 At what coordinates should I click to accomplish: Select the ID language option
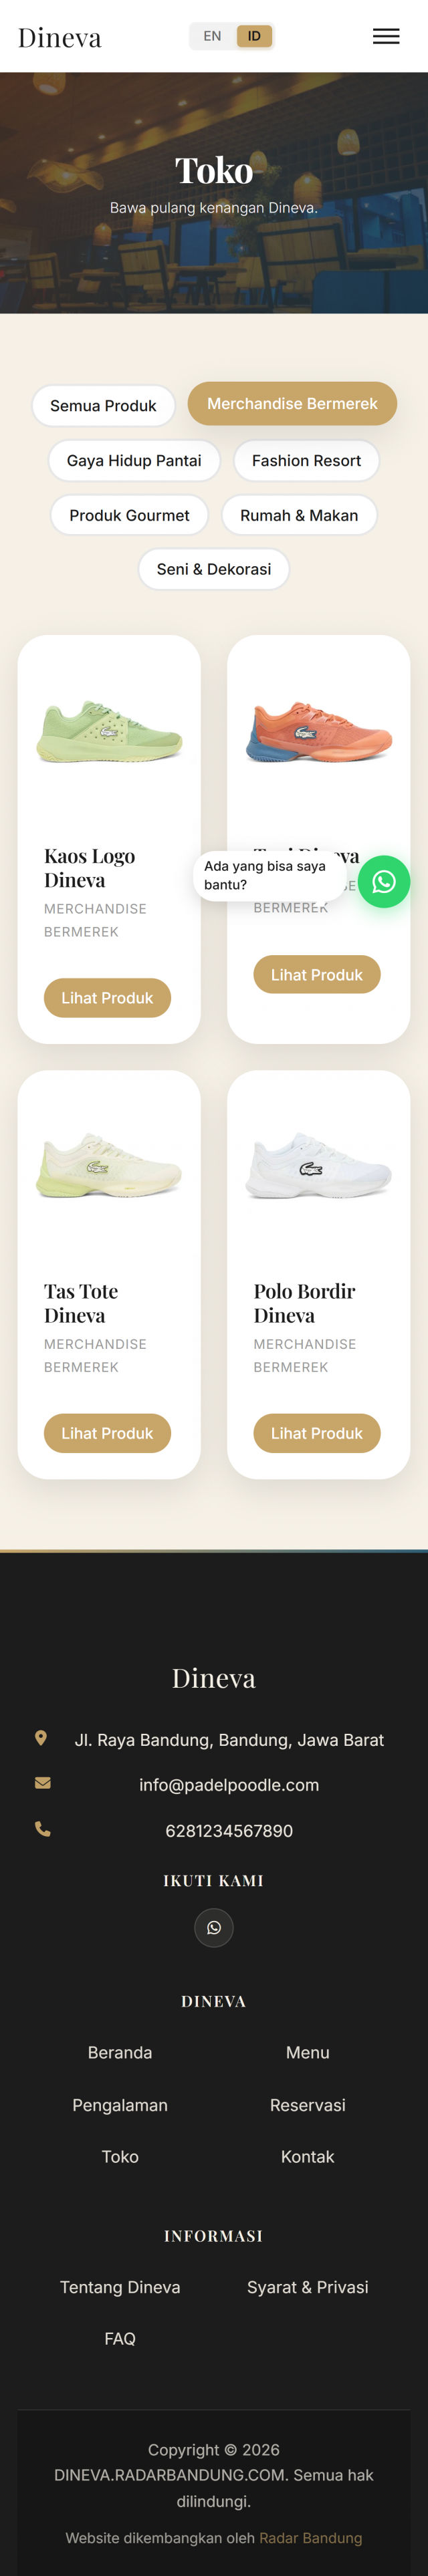(x=254, y=36)
